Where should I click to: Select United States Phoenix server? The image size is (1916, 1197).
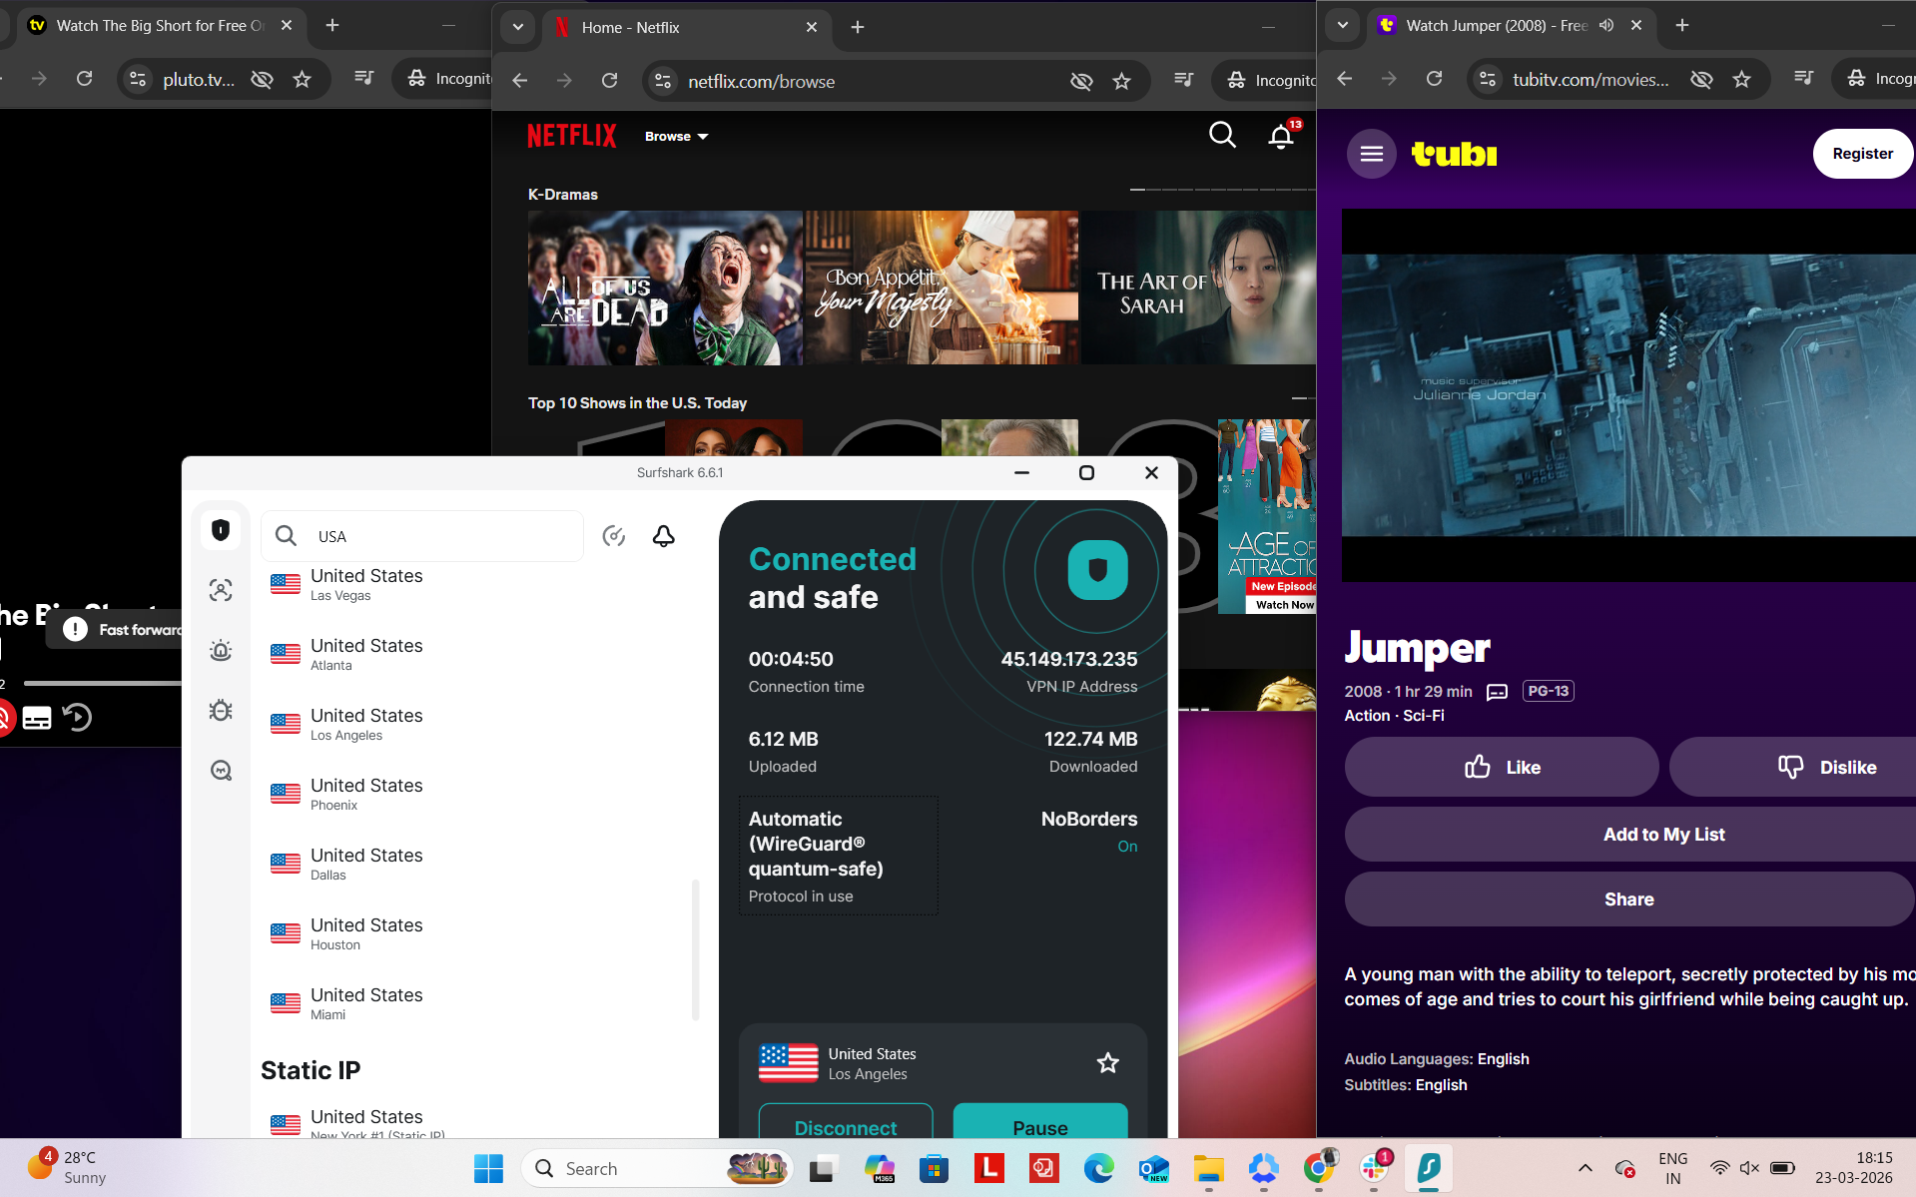(474, 794)
